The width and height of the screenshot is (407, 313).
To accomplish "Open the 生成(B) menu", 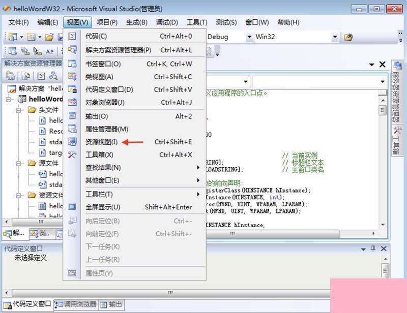I will click(136, 22).
